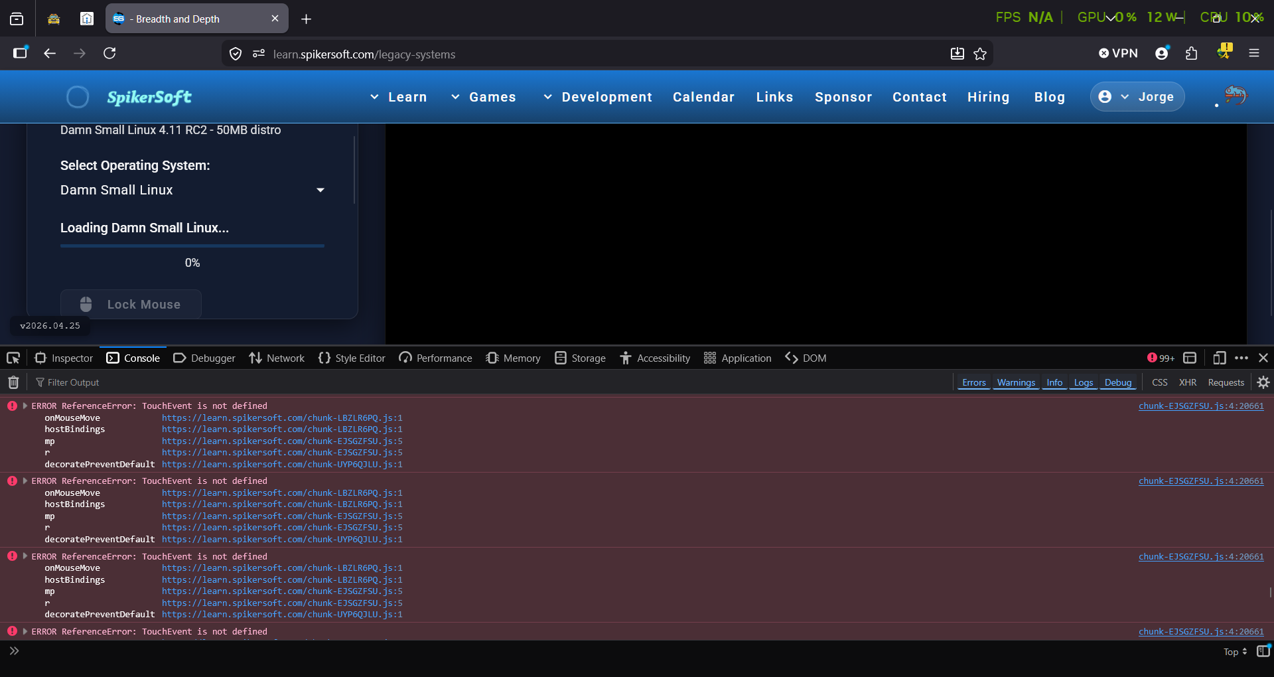Open the tracking protection shield

tap(236, 54)
